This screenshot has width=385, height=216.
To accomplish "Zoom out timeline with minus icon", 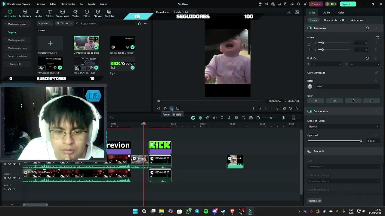I will click(x=258, y=118).
